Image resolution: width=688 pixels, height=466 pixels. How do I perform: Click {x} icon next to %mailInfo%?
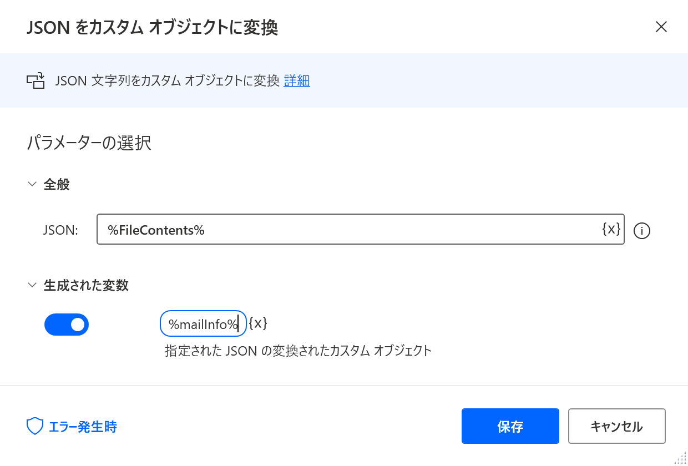258,323
